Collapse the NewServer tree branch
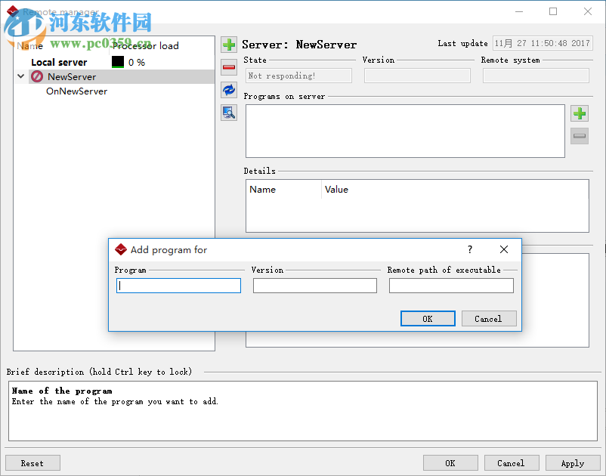 [20, 76]
